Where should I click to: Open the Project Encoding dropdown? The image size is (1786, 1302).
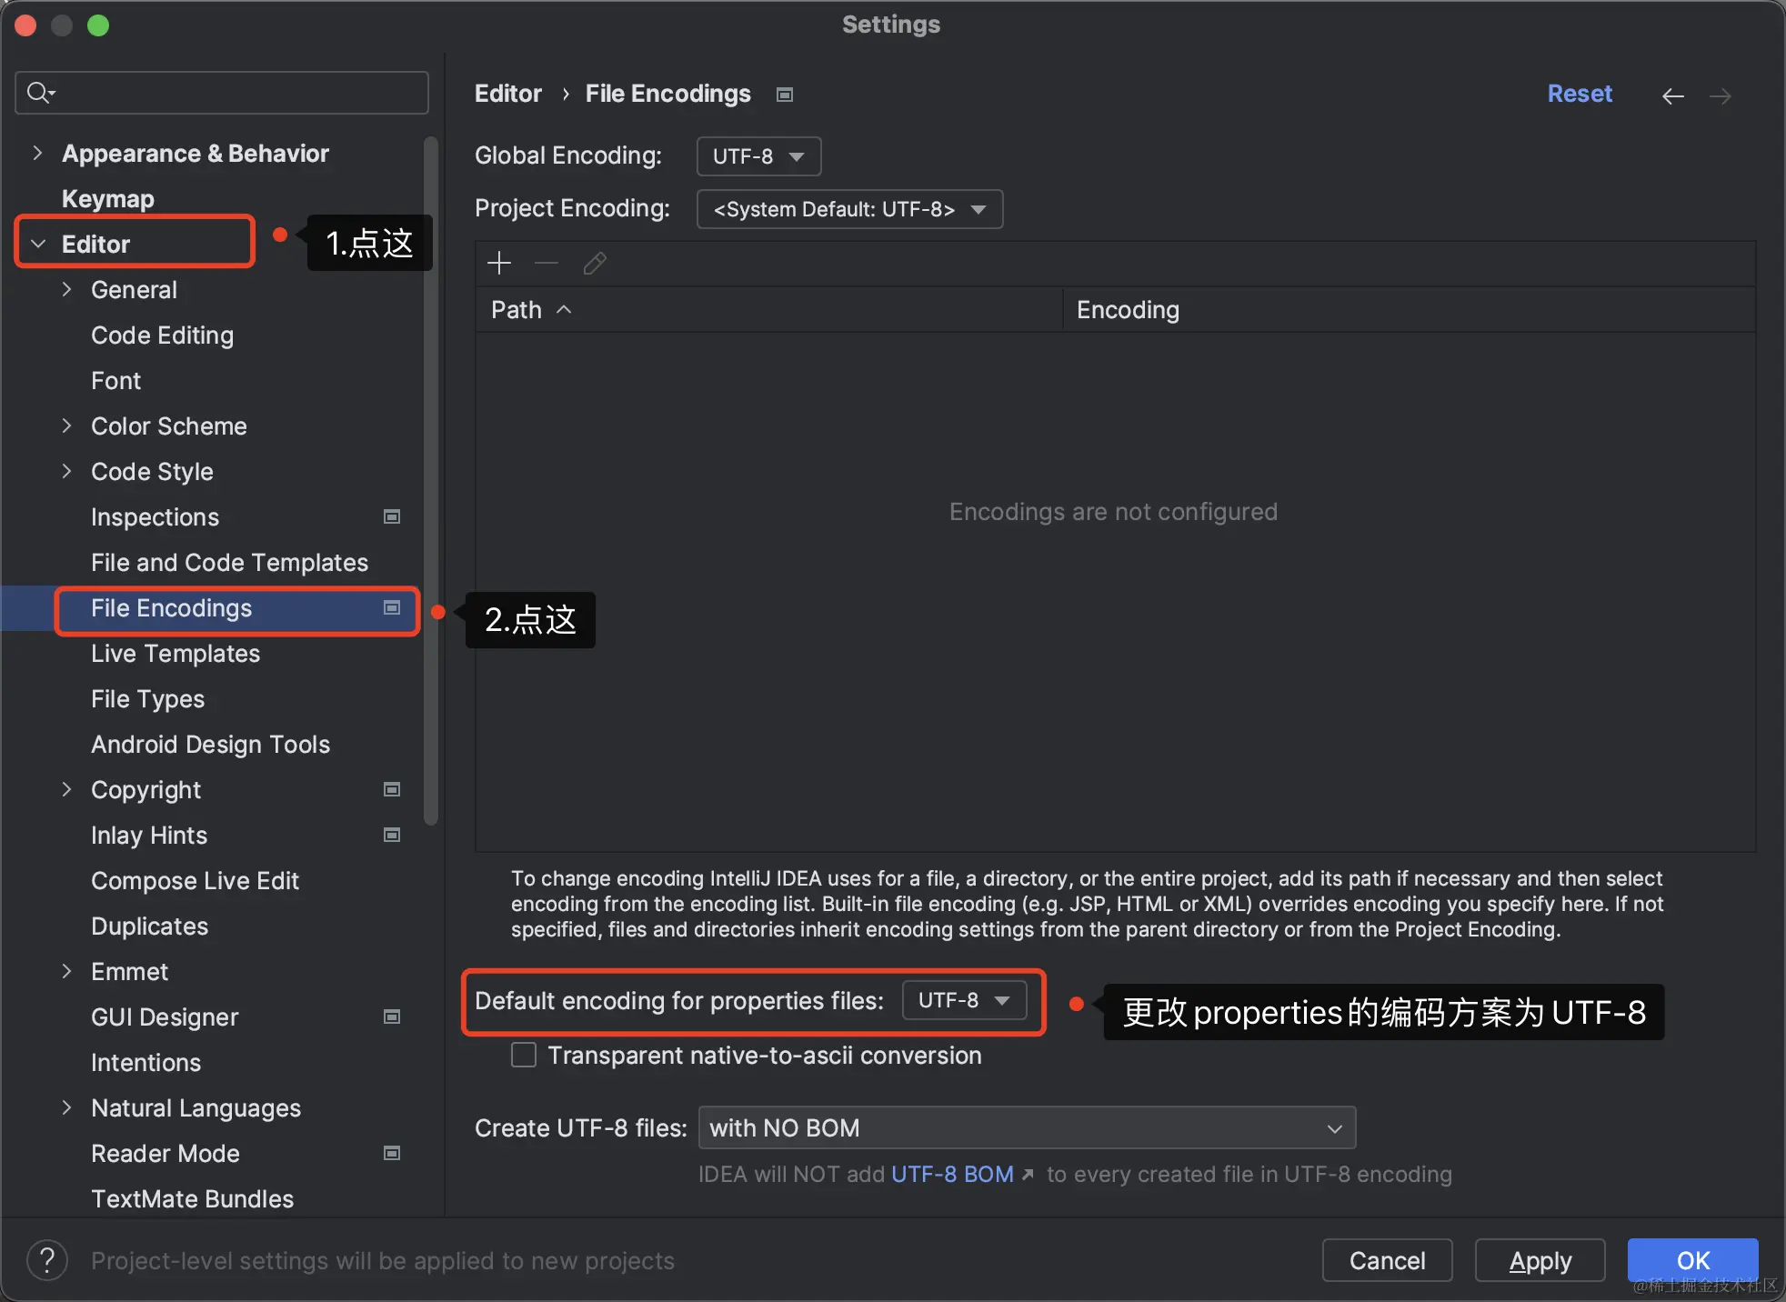[x=849, y=209]
